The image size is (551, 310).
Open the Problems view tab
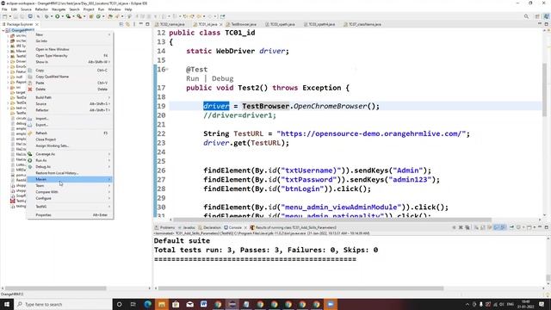[x=164, y=227]
